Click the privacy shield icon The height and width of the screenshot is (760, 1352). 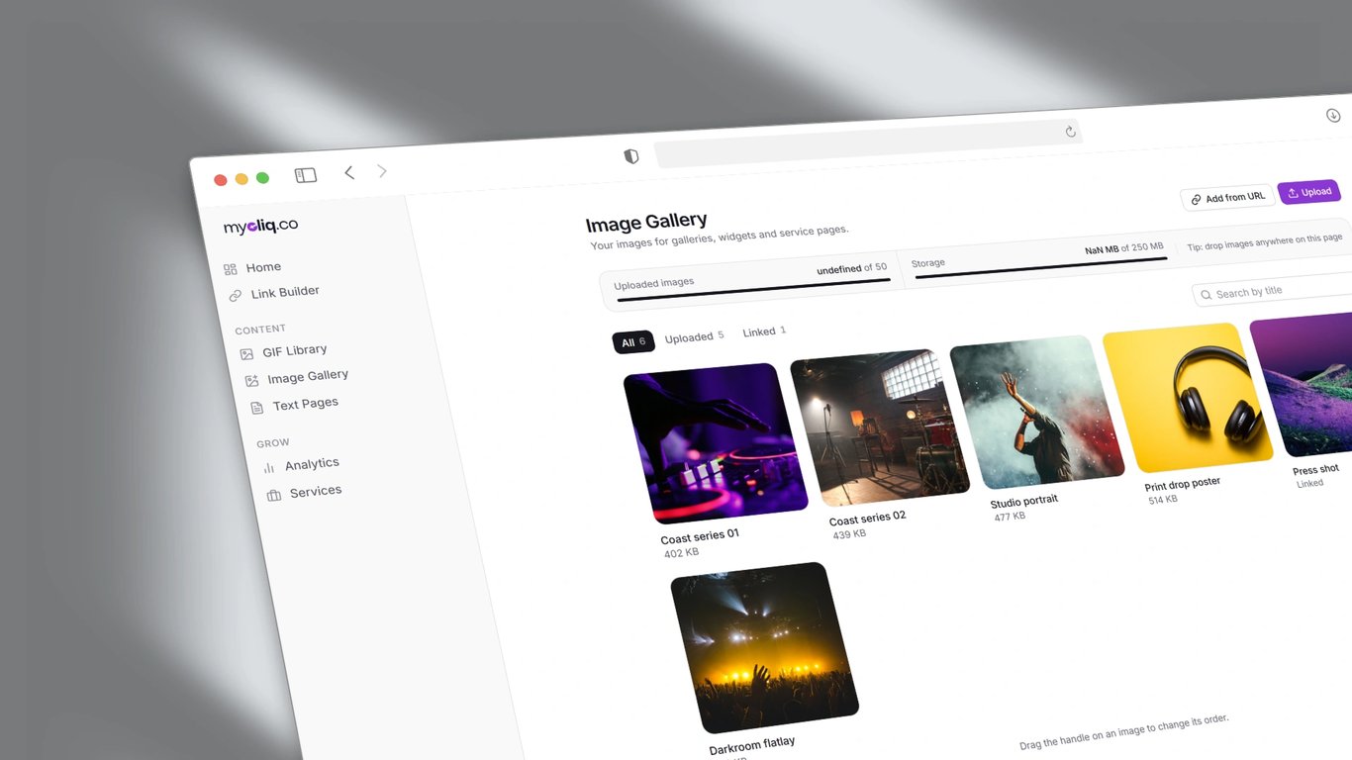point(631,156)
